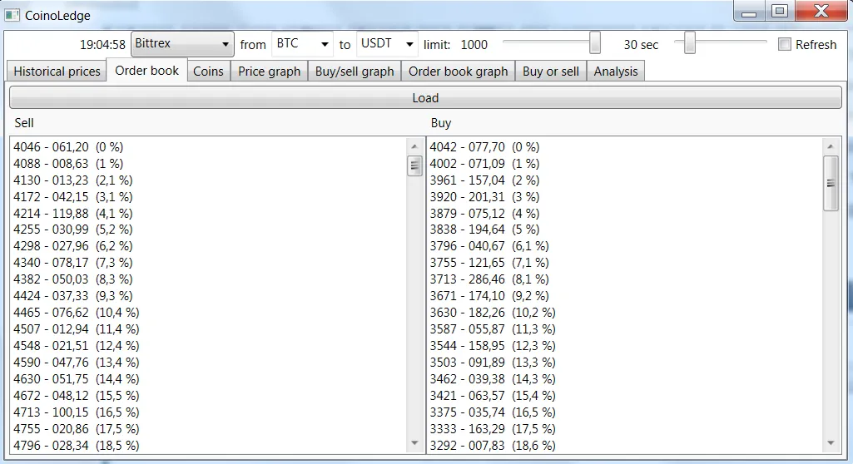Click the Sell list scroll down arrow

pos(414,443)
